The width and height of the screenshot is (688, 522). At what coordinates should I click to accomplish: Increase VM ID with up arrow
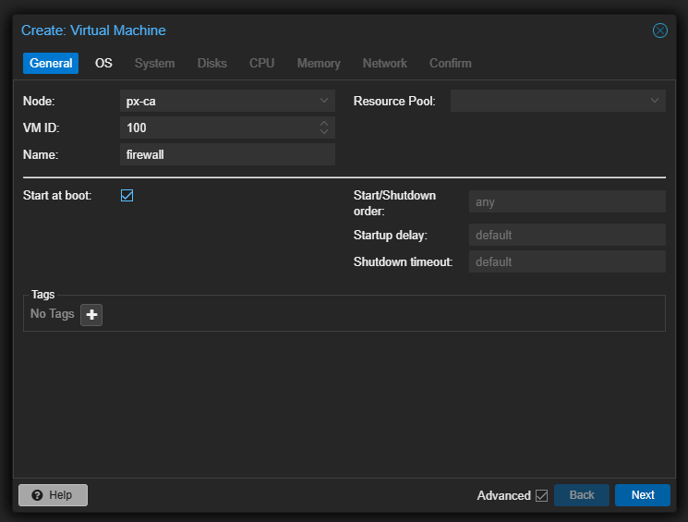324,124
